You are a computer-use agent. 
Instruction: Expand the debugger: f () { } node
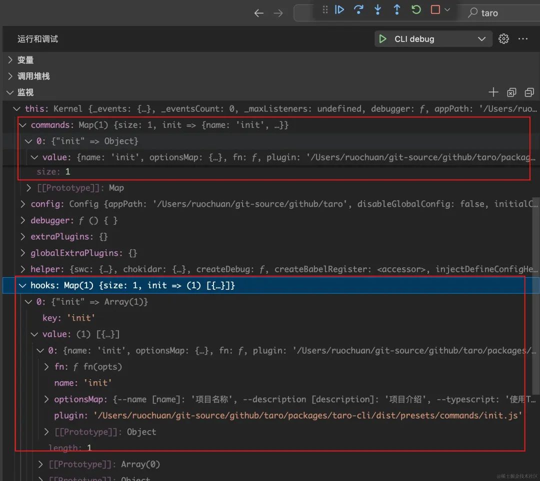tap(22, 220)
